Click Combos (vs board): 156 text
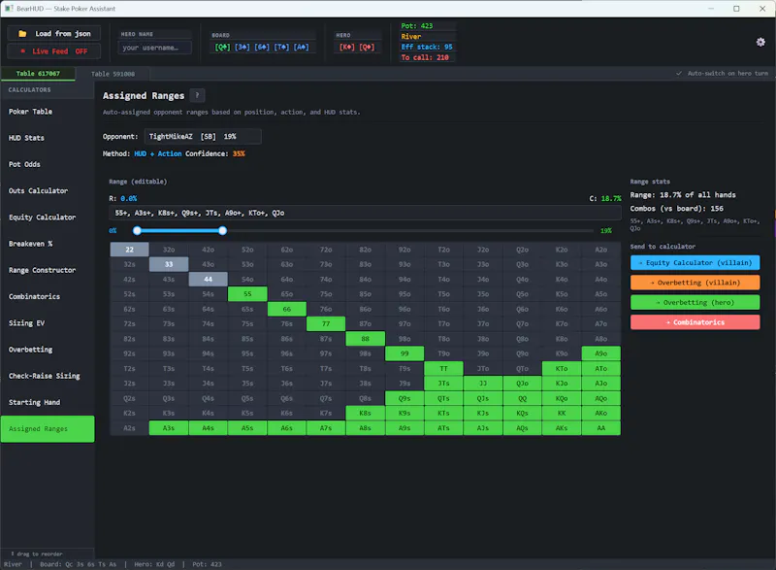 point(676,209)
